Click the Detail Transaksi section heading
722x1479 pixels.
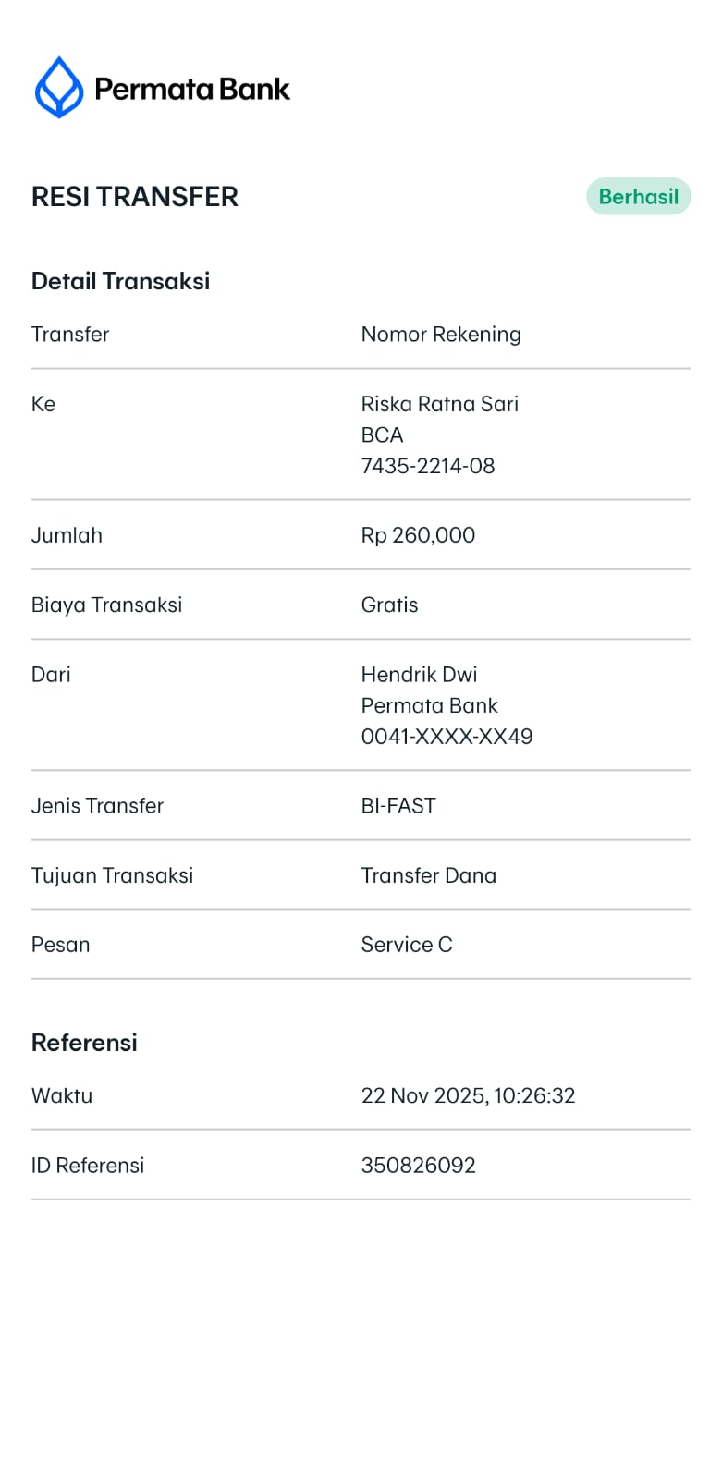pos(120,281)
